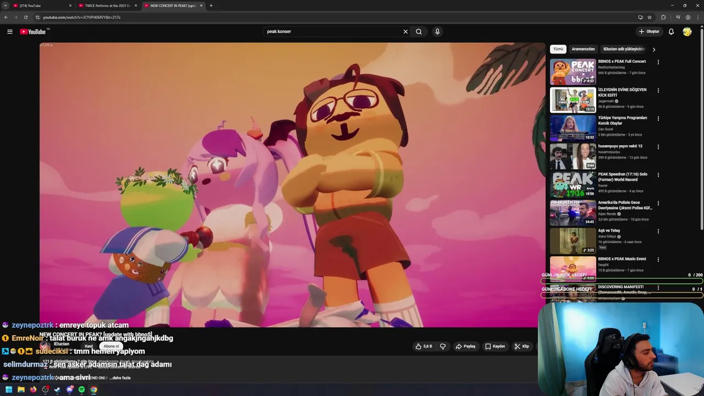Open the Windows Start button
The image size is (704, 396).
tap(9, 389)
